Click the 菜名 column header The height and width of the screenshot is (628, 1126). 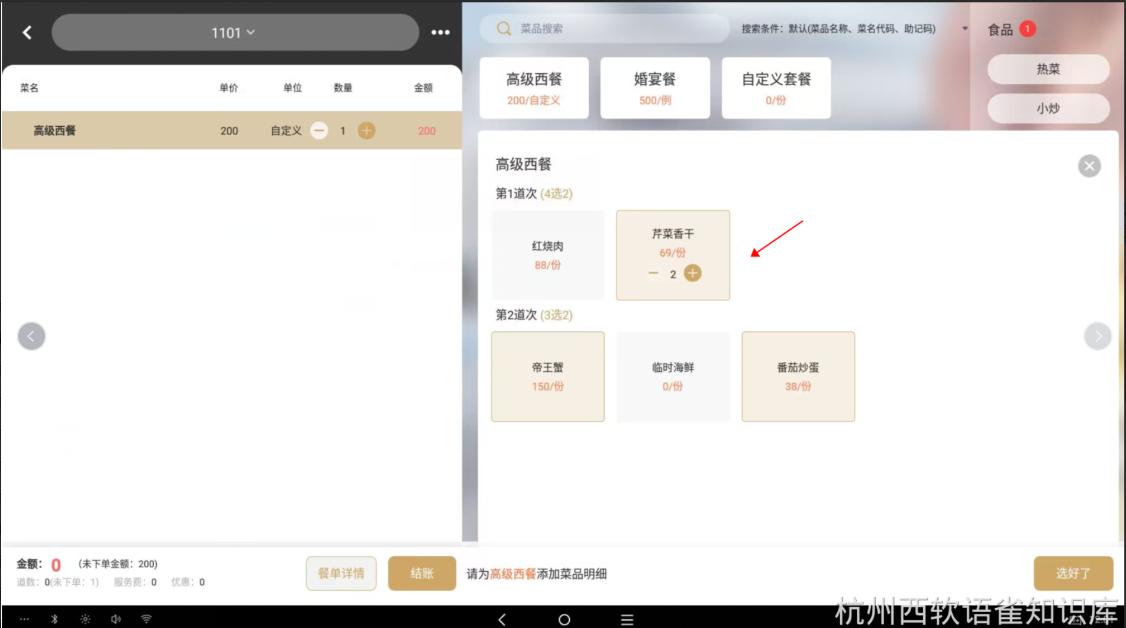pyautogui.click(x=29, y=88)
